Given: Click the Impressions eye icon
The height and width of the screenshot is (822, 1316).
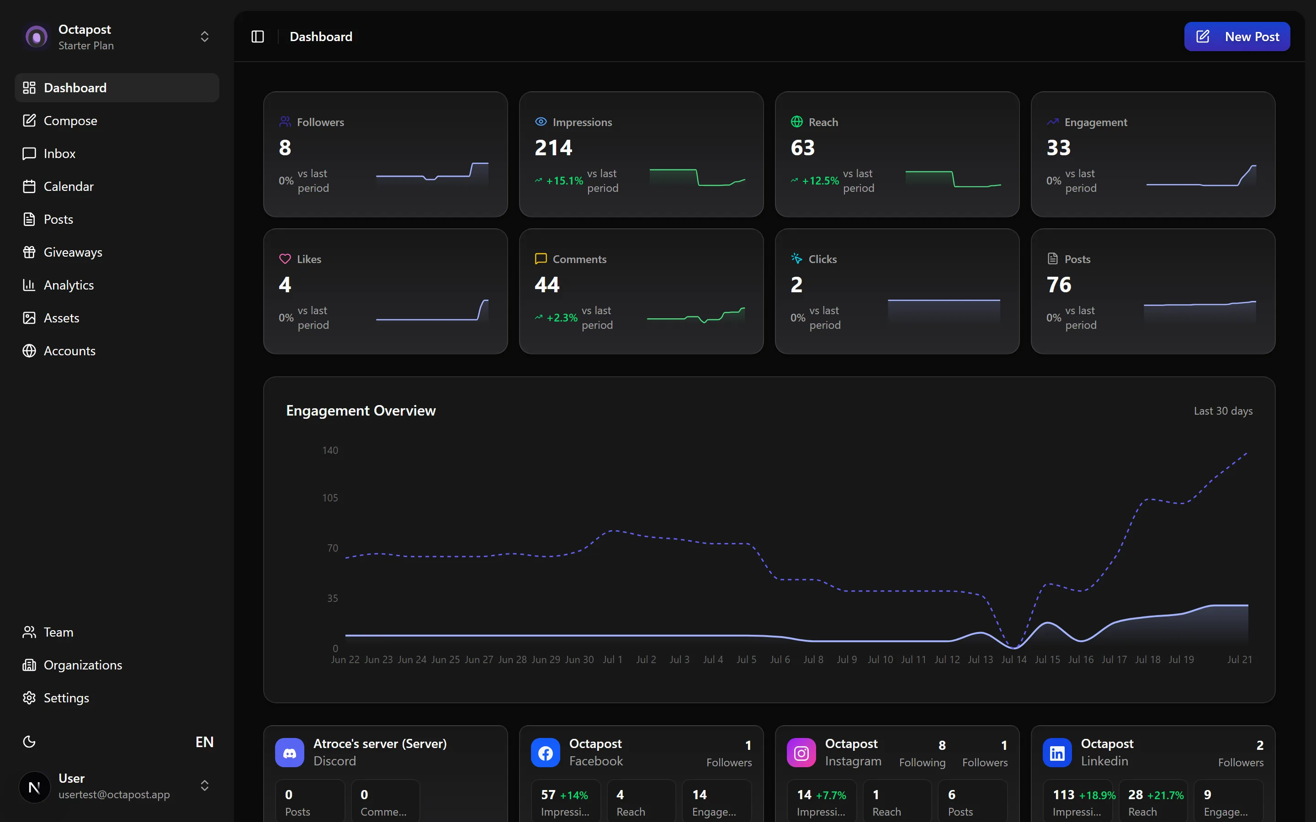Looking at the screenshot, I should [541, 122].
